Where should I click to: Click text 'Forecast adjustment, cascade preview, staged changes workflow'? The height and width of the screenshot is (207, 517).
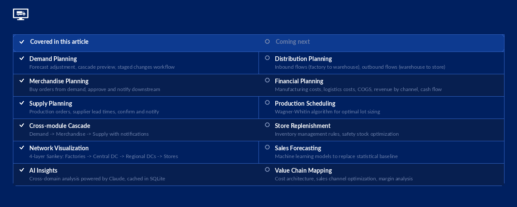(x=102, y=67)
